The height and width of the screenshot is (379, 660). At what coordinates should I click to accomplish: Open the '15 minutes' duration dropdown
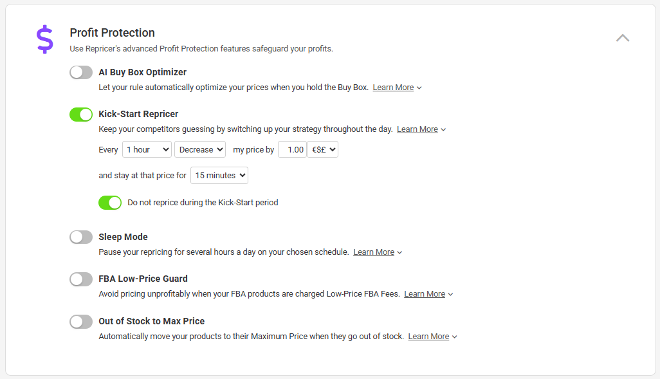(x=219, y=176)
